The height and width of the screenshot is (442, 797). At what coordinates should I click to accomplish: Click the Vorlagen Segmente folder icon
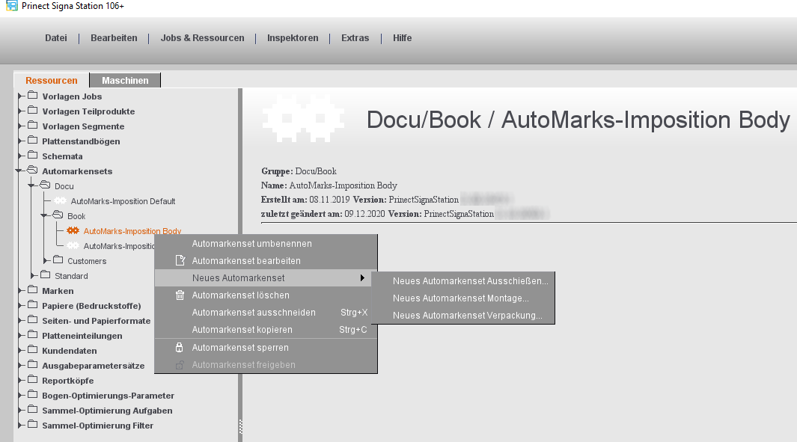click(x=33, y=125)
